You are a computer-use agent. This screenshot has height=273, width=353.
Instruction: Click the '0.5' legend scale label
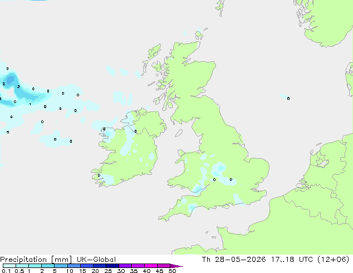[x=19, y=271]
